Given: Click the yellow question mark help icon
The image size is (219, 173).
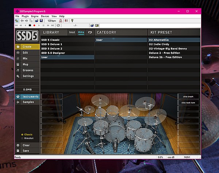Looking at the screenshot, I should click(72, 21).
